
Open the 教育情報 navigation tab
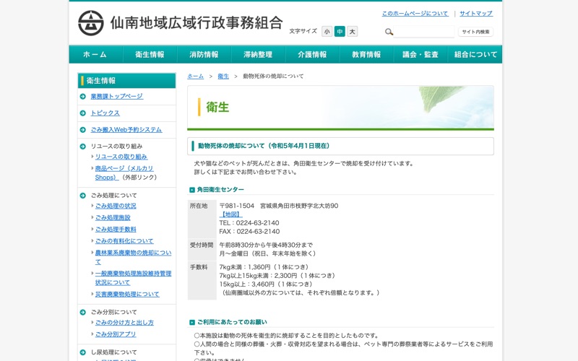(x=366, y=55)
